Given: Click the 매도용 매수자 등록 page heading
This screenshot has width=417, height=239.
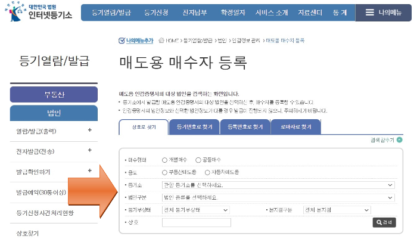Looking at the screenshot, I should coord(183,63).
